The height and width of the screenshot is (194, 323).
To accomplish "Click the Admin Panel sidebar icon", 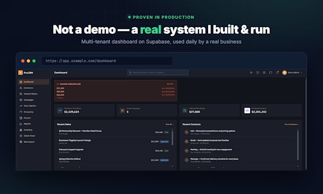I will pyautogui.click(x=21, y=136).
